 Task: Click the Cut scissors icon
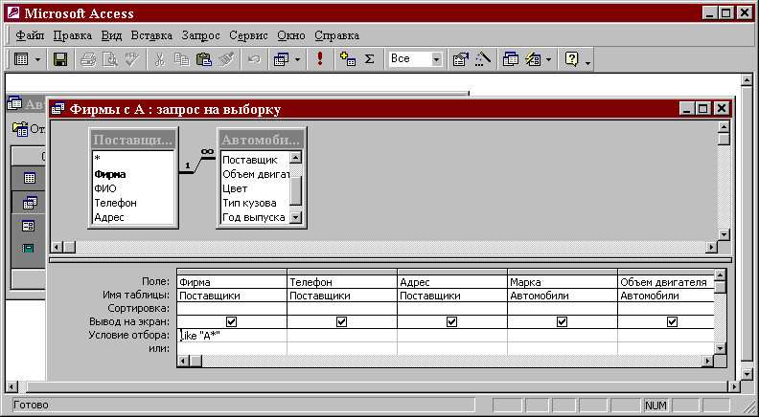160,59
